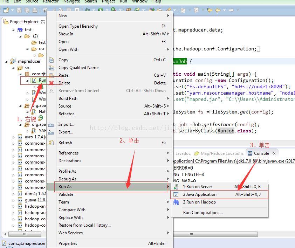Open the Refactor menu in menu bar

[x=51, y=1]
